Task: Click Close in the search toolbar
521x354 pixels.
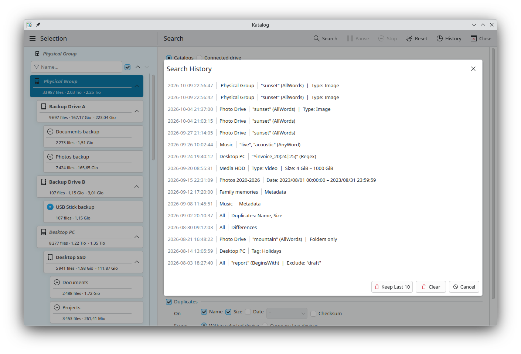Action: click(481, 38)
